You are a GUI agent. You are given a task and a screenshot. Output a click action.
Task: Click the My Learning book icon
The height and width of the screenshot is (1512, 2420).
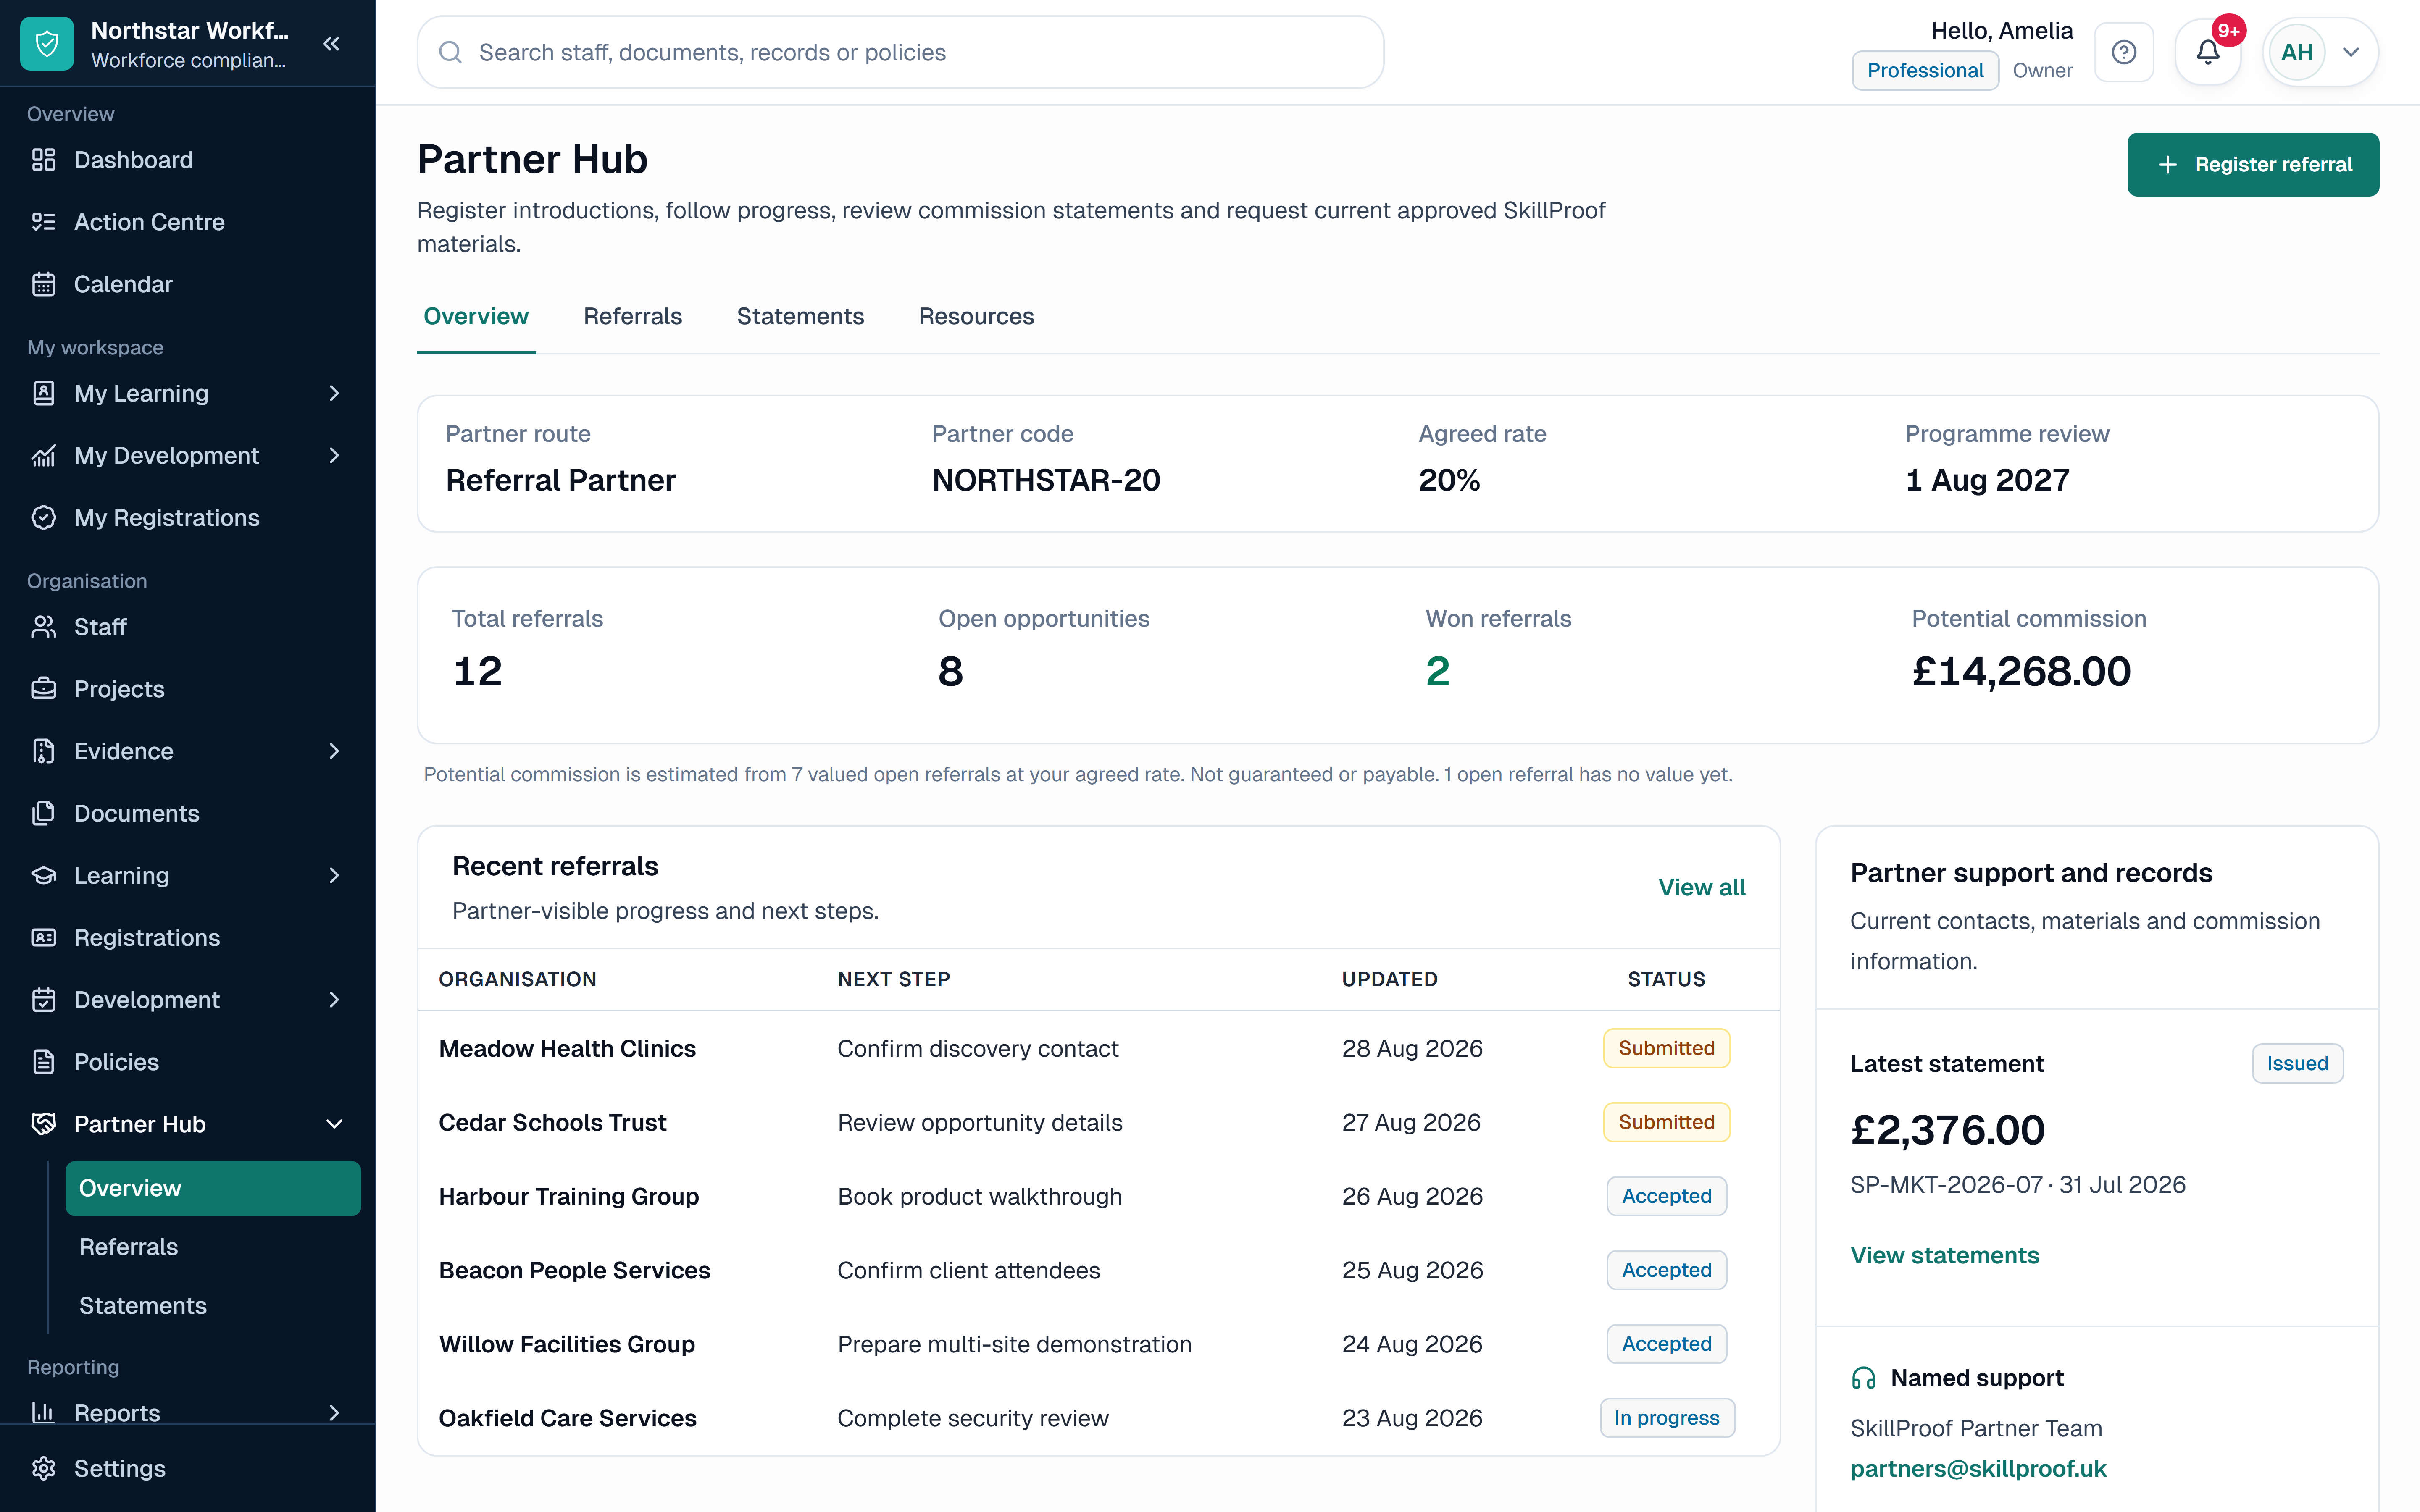tap(43, 393)
